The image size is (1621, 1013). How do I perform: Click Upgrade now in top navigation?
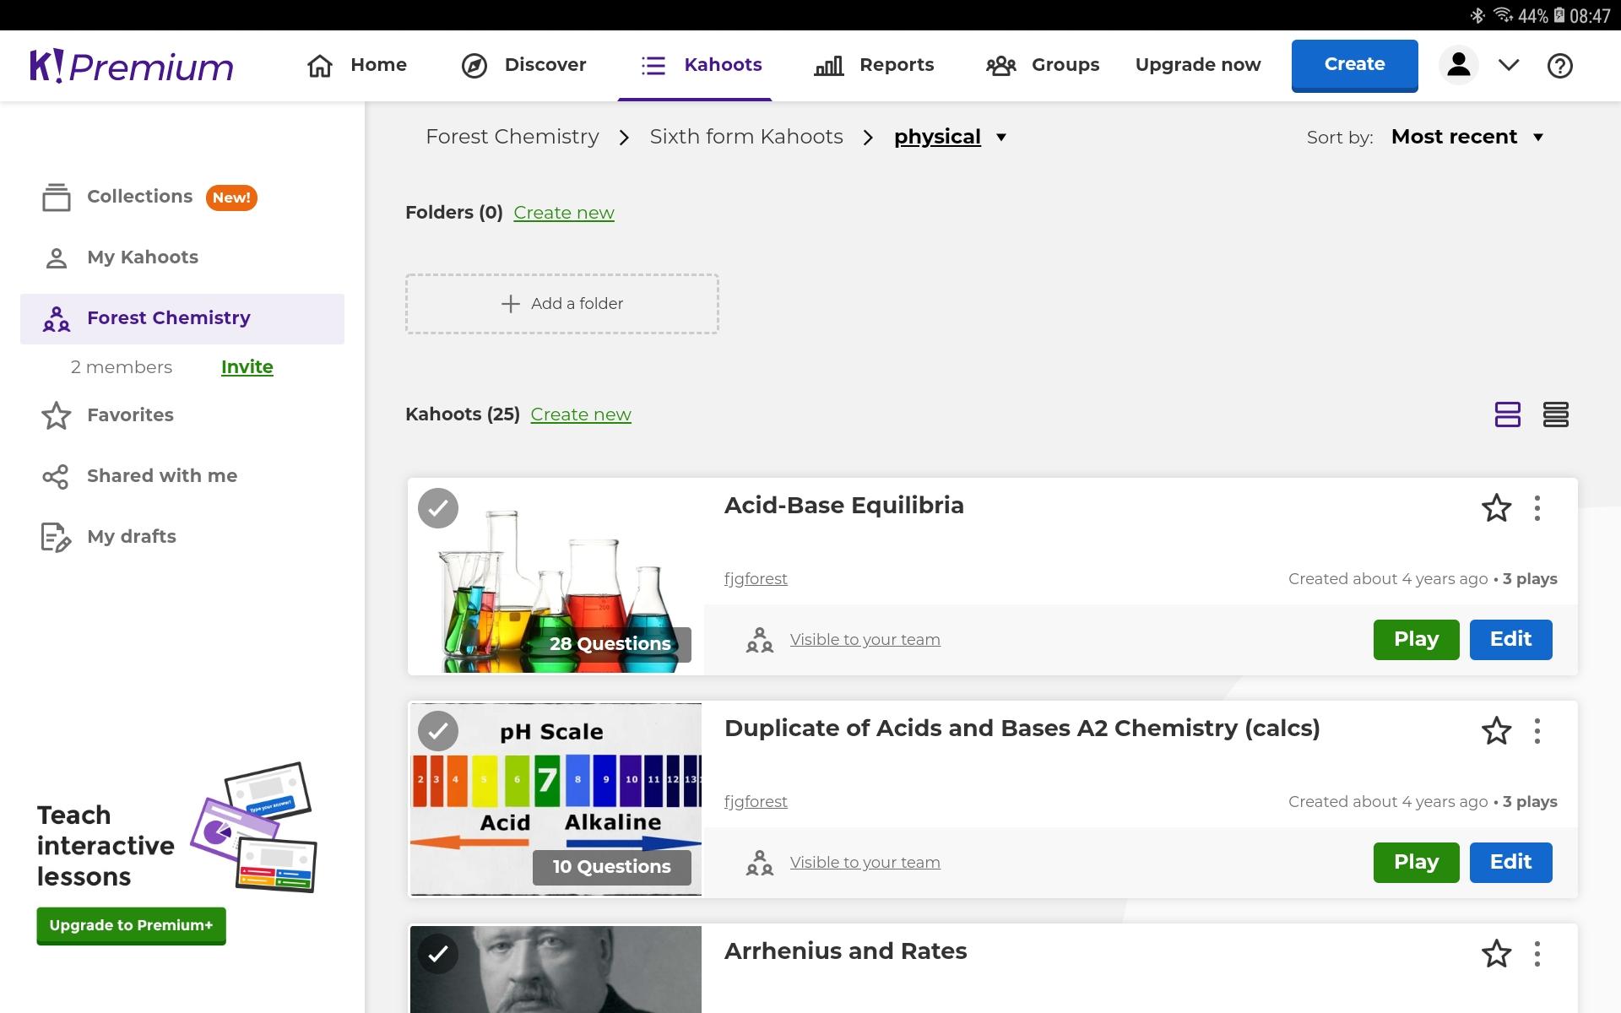pyautogui.click(x=1198, y=65)
